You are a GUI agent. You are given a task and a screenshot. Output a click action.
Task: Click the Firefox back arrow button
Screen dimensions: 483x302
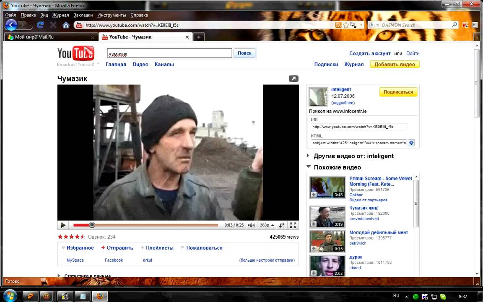(x=11, y=25)
